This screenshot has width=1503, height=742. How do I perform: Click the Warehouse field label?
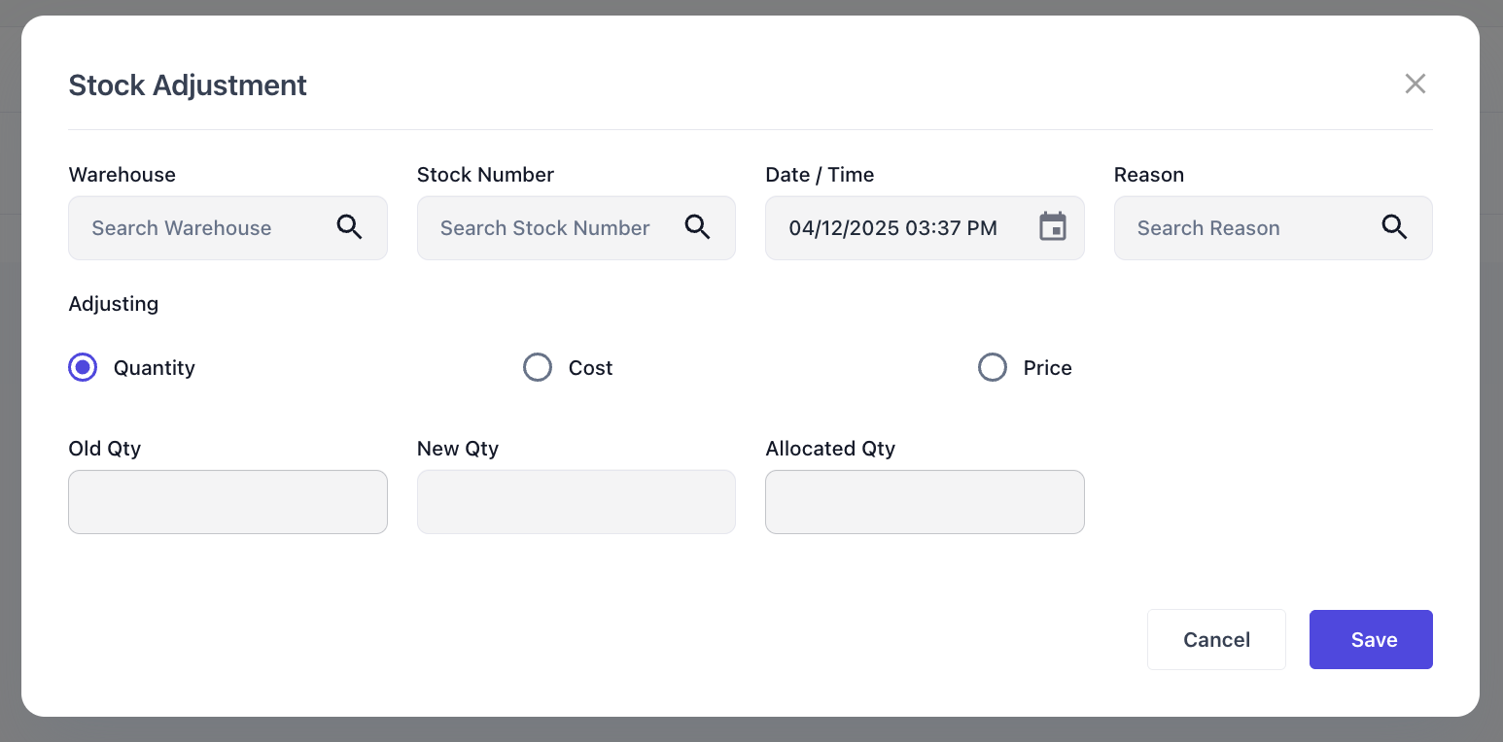122,175
